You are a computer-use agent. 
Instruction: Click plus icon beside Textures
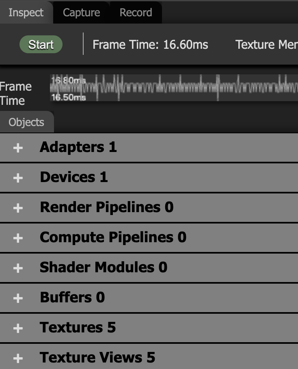pyautogui.click(x=18, y=328)
